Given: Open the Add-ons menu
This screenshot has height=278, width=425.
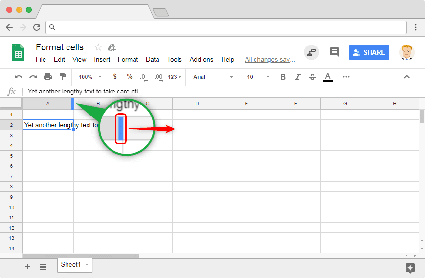Looking at the screenshot, I should tap(201, 59).
